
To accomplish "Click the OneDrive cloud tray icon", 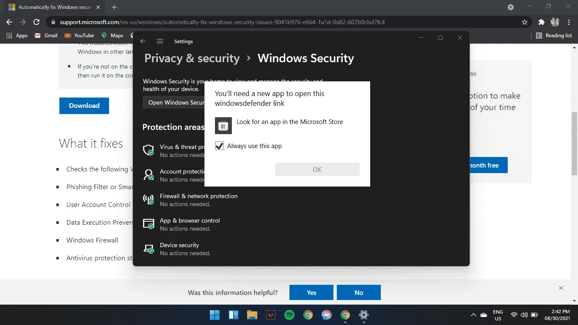I will coord(484,315).
